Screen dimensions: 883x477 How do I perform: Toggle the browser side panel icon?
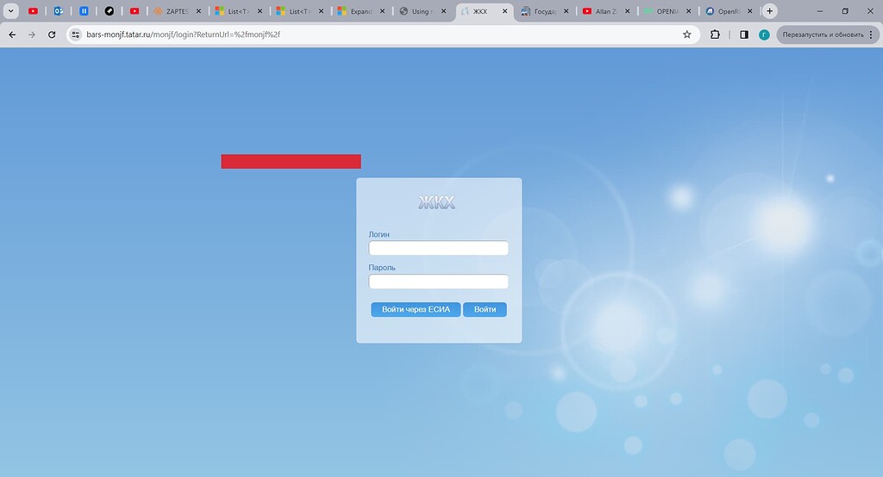(743, 34)
